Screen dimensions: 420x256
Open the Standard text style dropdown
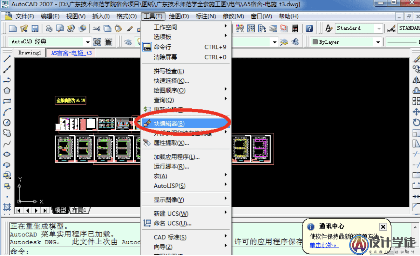click(x=379, y=29)
